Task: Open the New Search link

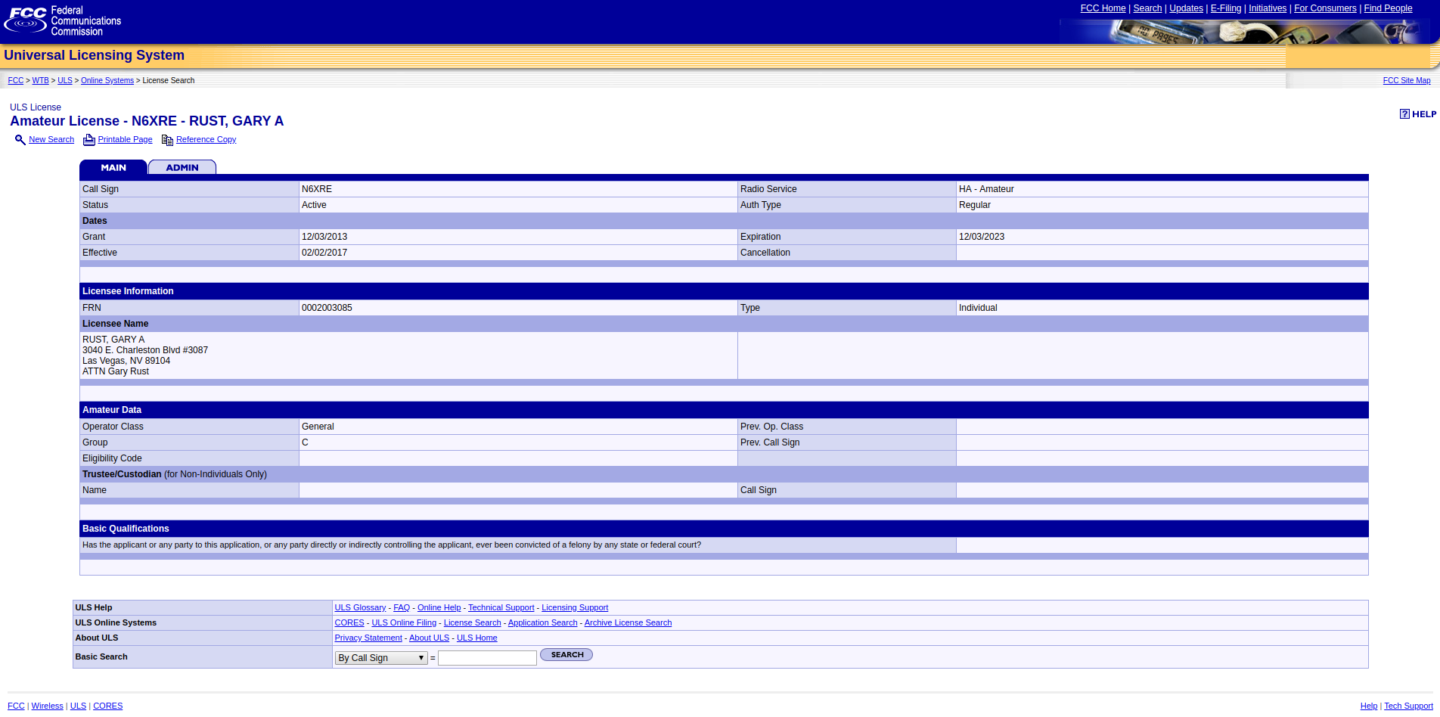Action: (x=51, y=140)
